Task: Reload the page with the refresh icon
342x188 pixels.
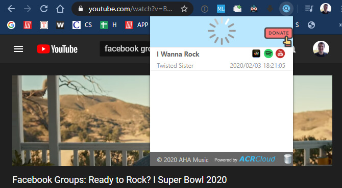Action: click(x=44, y=9)
